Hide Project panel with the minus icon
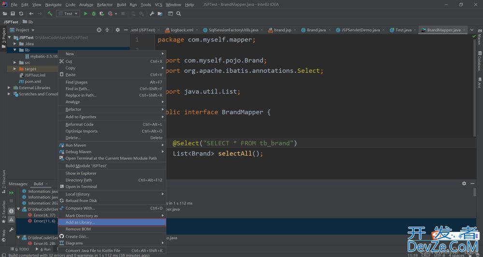483x257 pixels. (x=126, y=30)
